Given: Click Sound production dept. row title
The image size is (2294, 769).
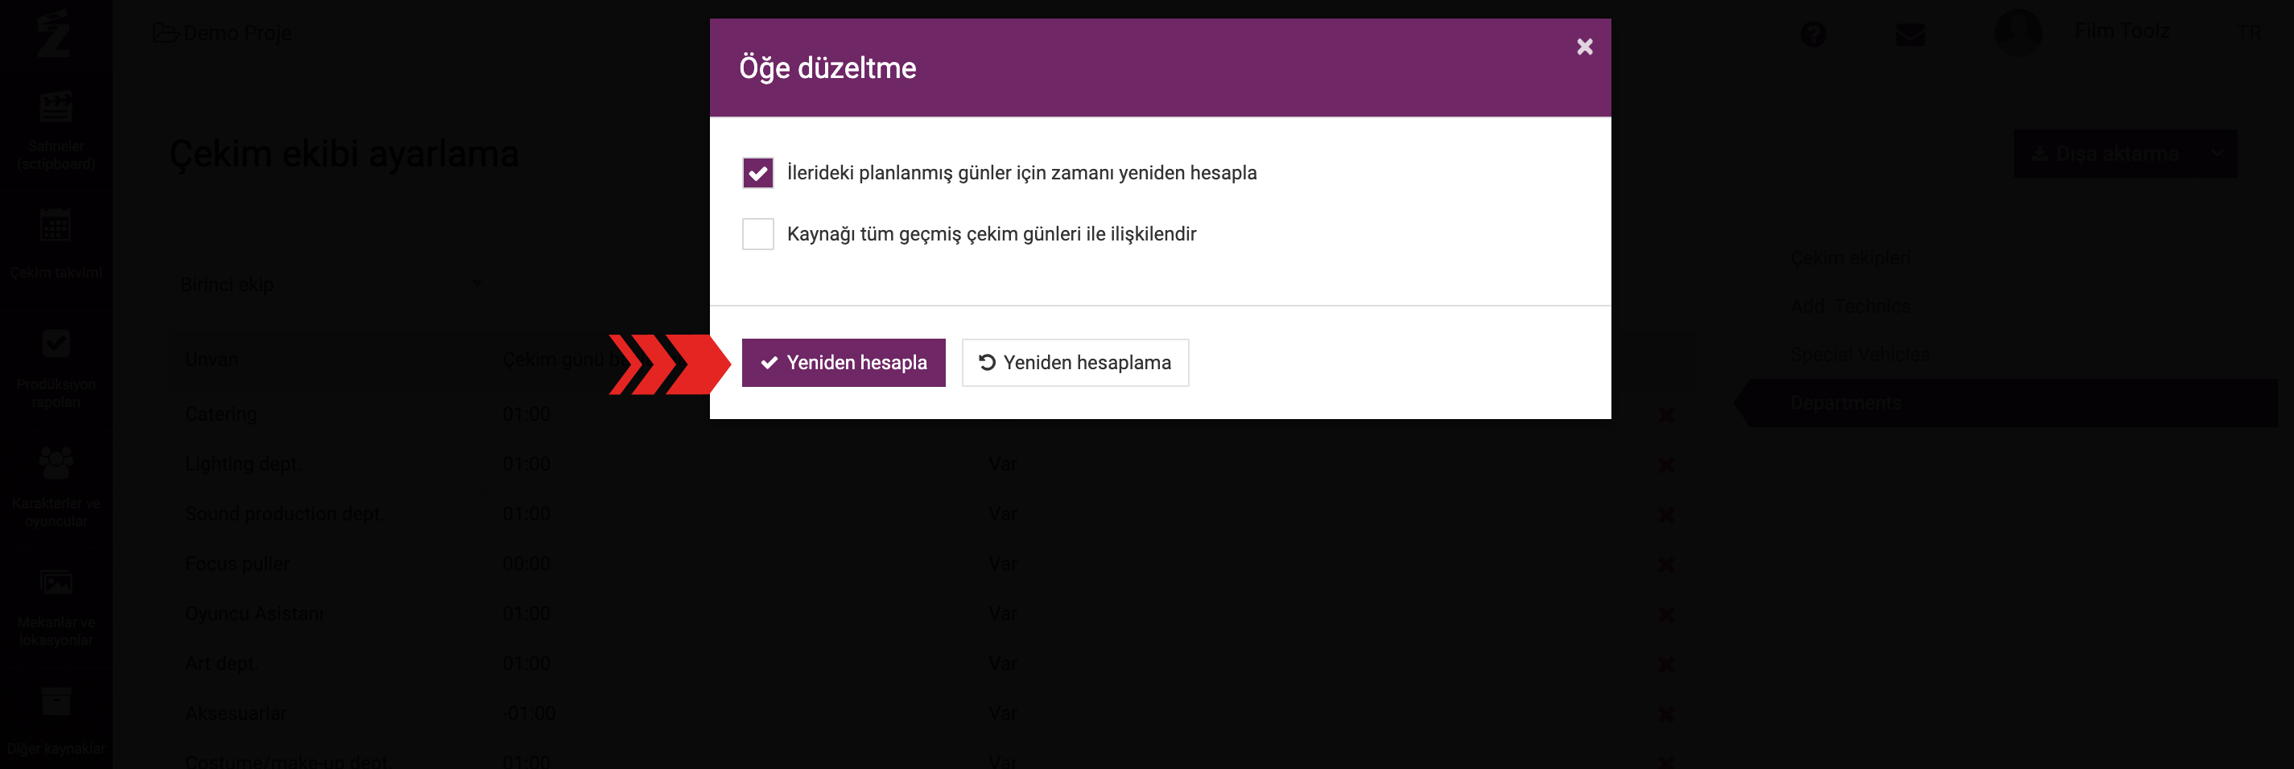Looking at the screenshot, I should click(x=285, y=515).
